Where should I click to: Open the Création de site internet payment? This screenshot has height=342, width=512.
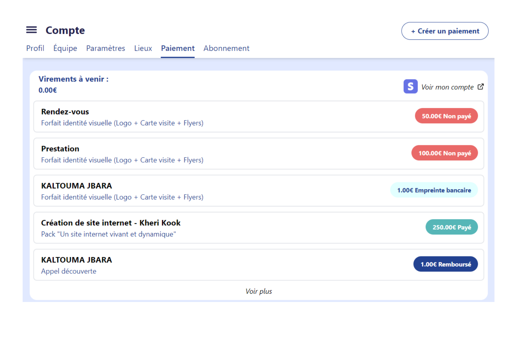215,228
